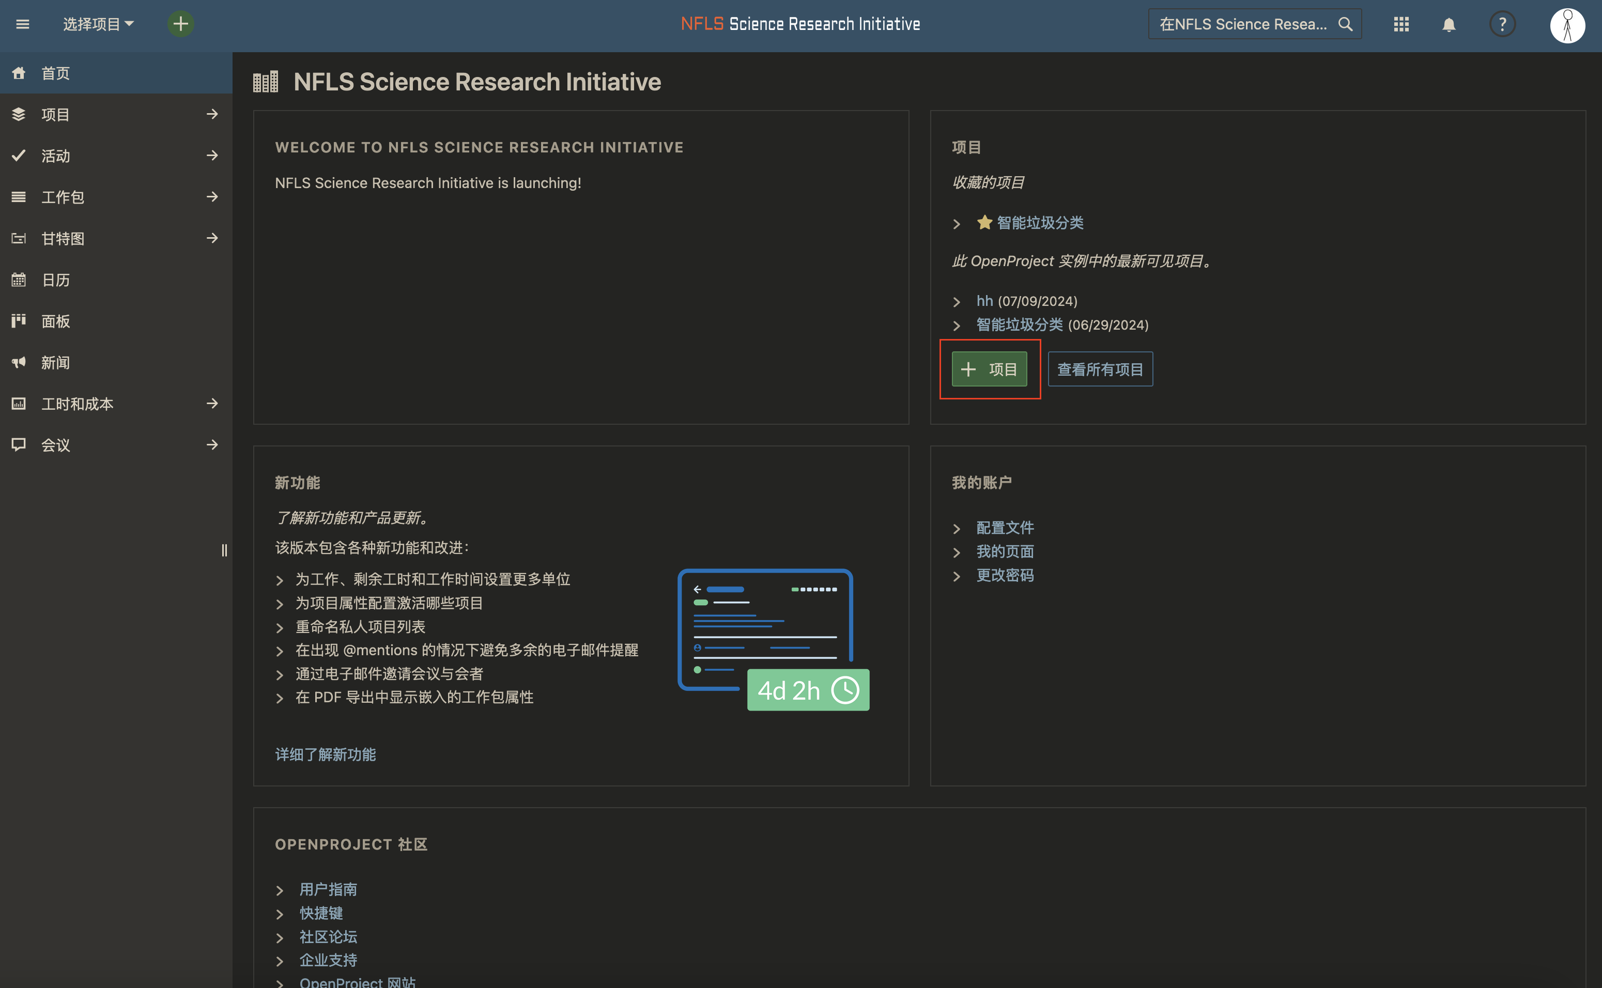The image size is (1602, 988).
Task: Open the notifications bell
Action: (1449, 25)
